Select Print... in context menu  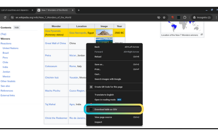(114, 69)
